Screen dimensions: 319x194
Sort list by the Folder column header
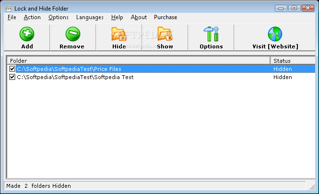click(138, 61)
